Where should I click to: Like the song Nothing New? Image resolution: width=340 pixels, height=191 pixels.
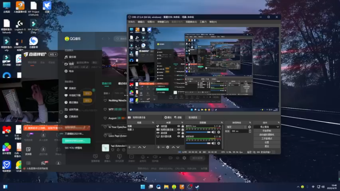(x=105, y=101)
